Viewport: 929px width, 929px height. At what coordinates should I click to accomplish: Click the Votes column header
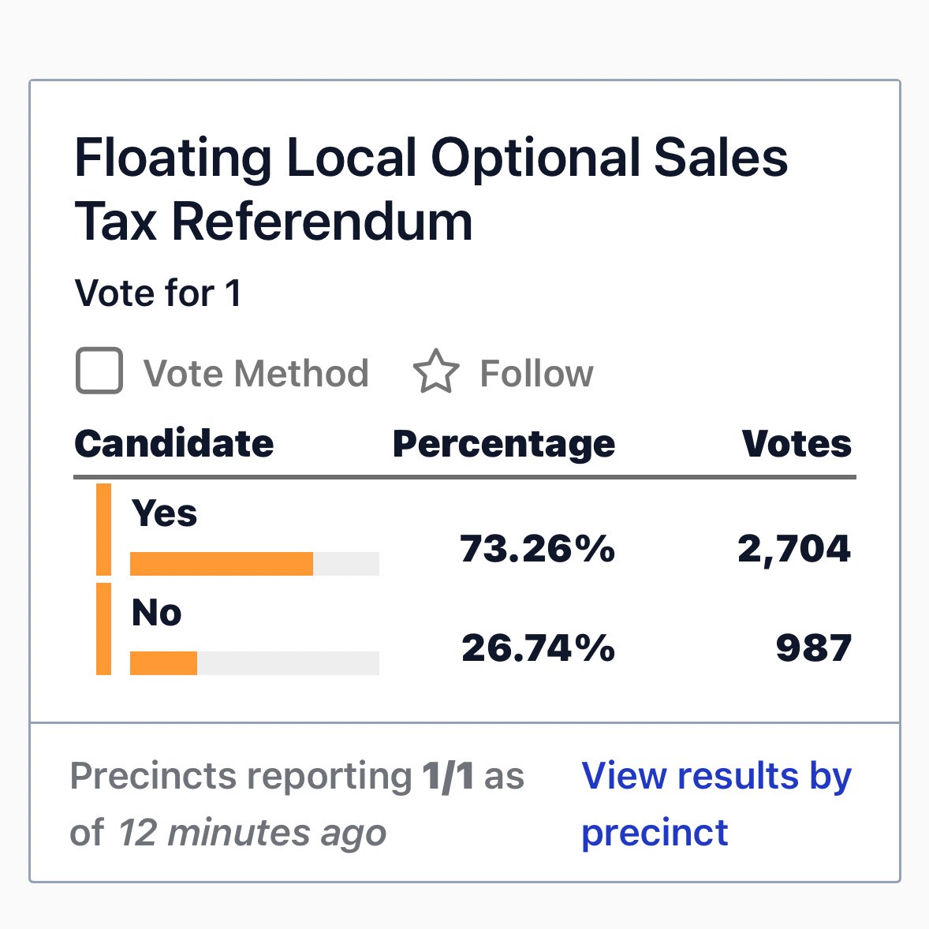pyautogui.click(x=797, y=443)
